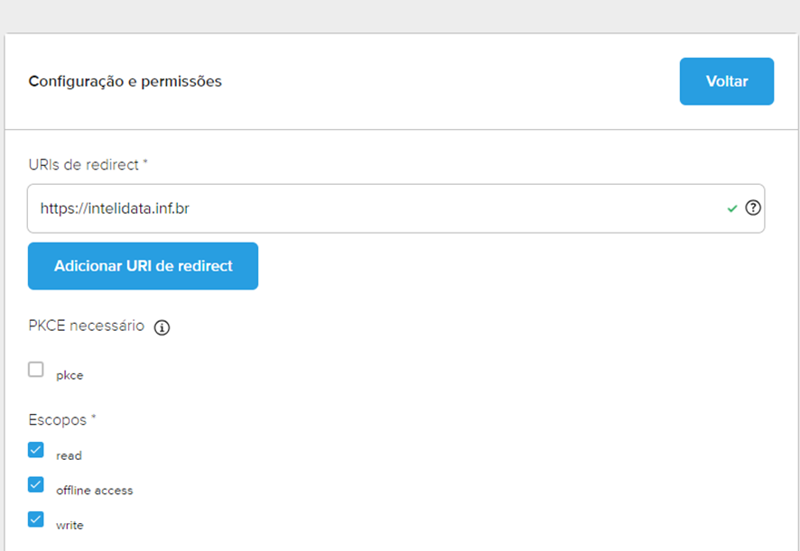Viewport: 800px width, 551px height.
Task: Click the write label text
Action: click(x=70, y=525)
